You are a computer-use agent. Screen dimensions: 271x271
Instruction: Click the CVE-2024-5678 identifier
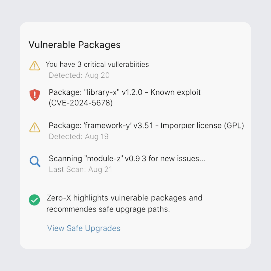pos(81,103)
